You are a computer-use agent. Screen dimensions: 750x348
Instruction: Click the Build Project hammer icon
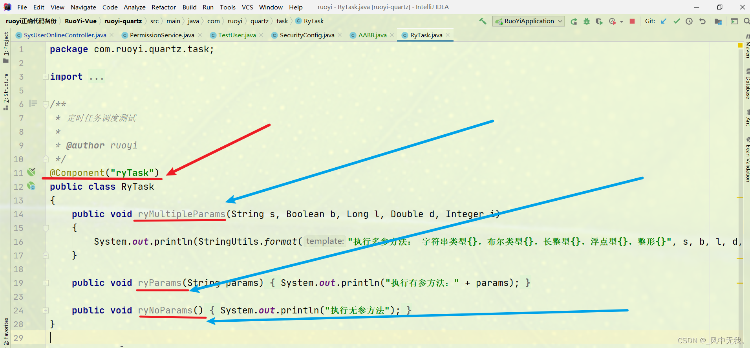tap(483, 21)
